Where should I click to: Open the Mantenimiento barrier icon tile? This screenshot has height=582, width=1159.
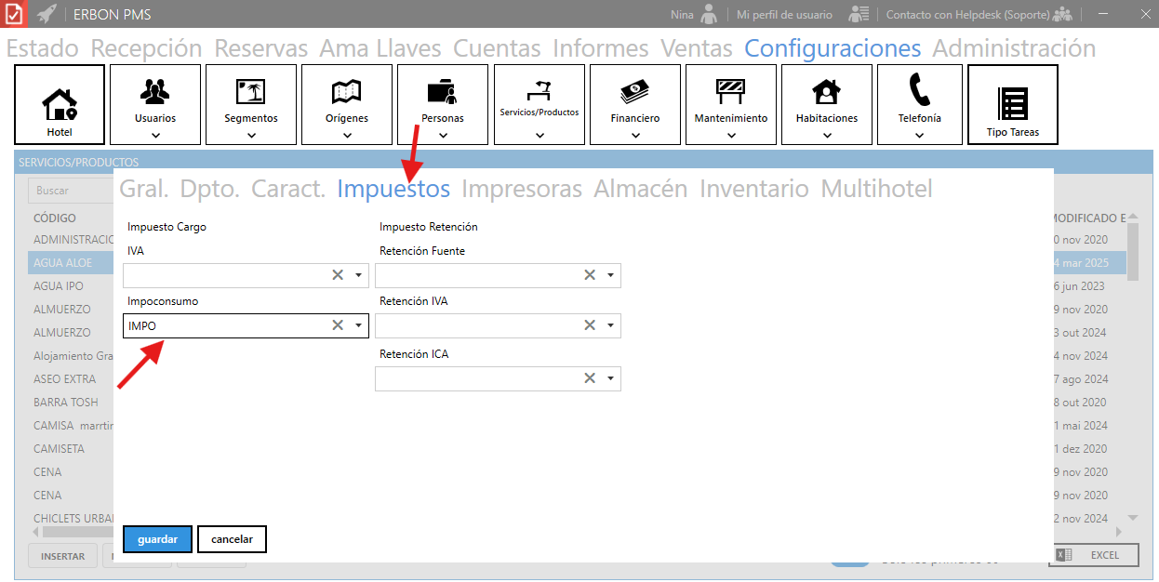pos(731,104)
